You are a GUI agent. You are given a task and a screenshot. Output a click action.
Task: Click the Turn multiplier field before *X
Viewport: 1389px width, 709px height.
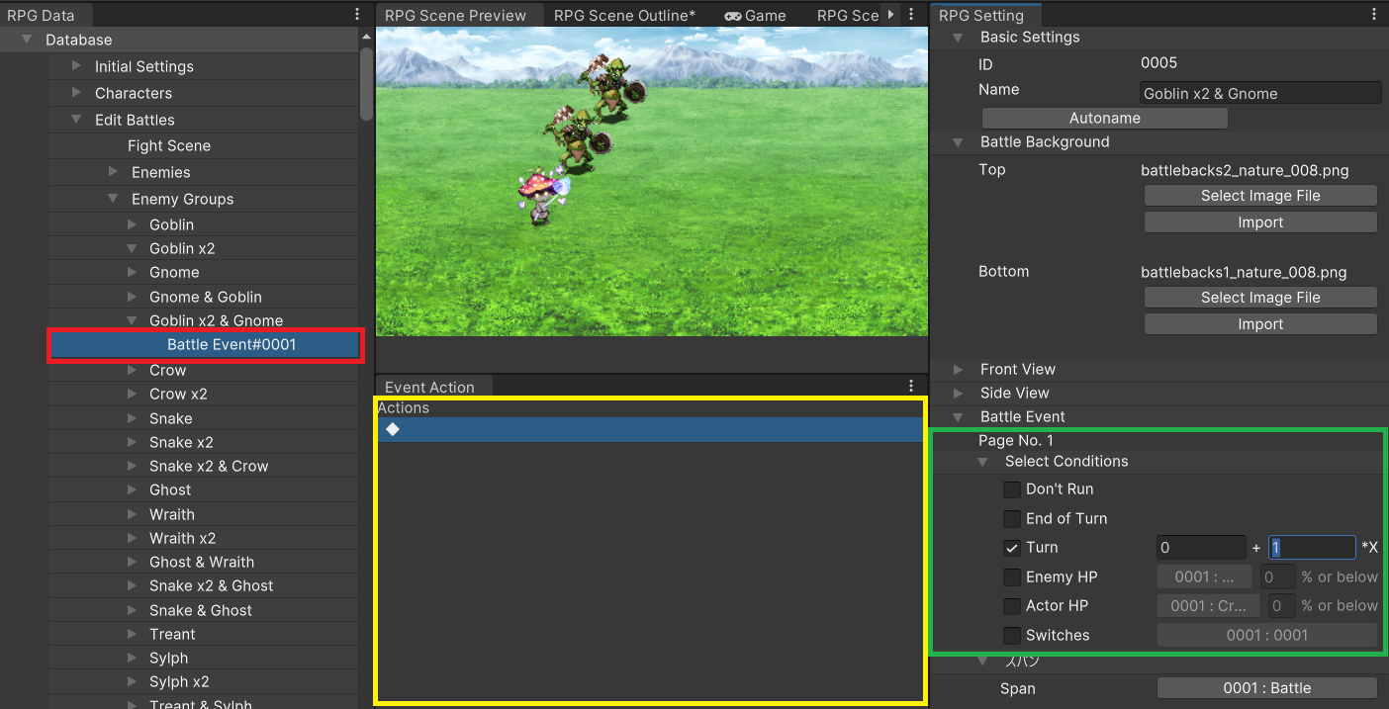(x=1312, y=548)
